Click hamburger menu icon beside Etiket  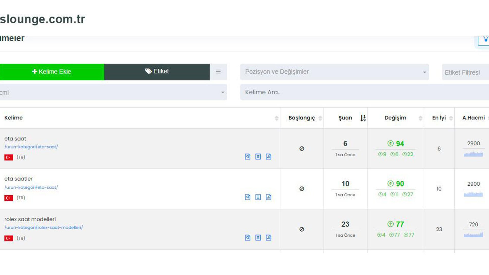click(218, 72)
